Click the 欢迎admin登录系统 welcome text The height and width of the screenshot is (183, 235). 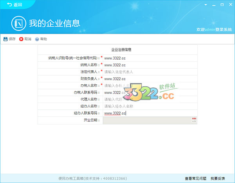pos(214,29)
